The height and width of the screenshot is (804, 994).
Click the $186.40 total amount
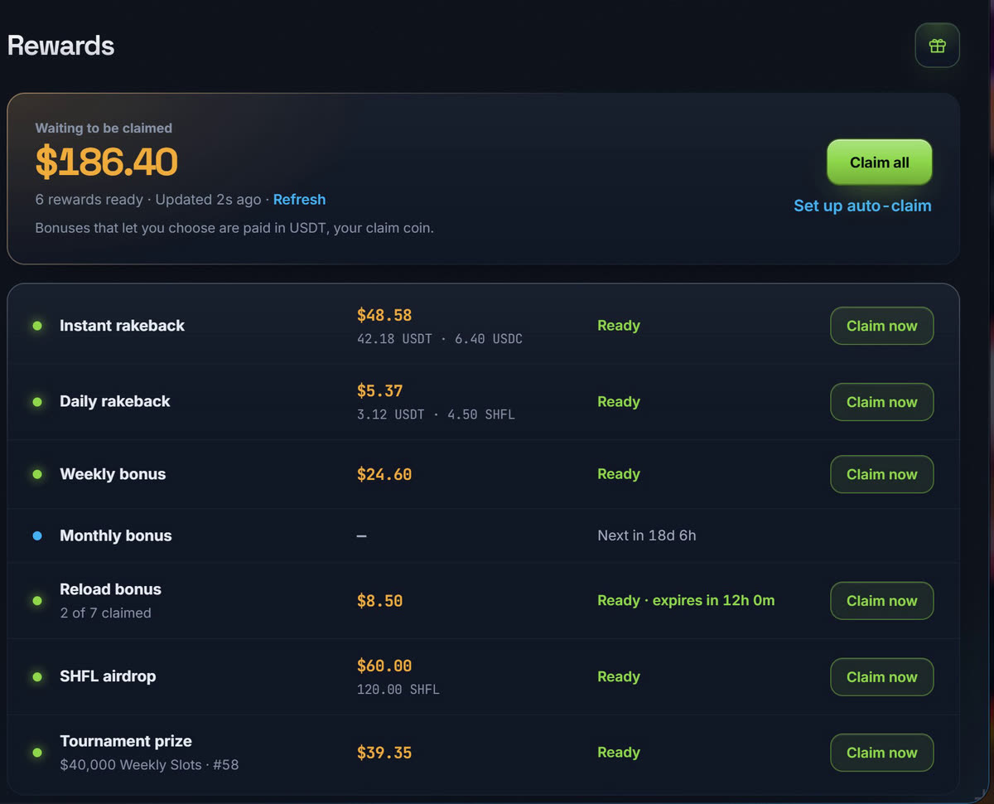106,162
